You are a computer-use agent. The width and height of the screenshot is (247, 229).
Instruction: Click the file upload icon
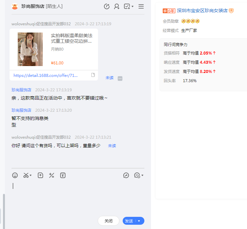40,175
